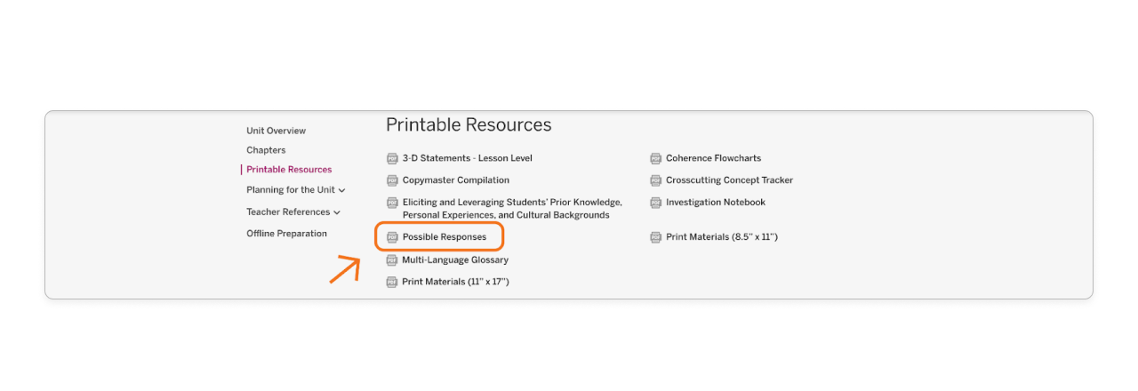Select Printable Resources in the sidebar

click(289, 170)
